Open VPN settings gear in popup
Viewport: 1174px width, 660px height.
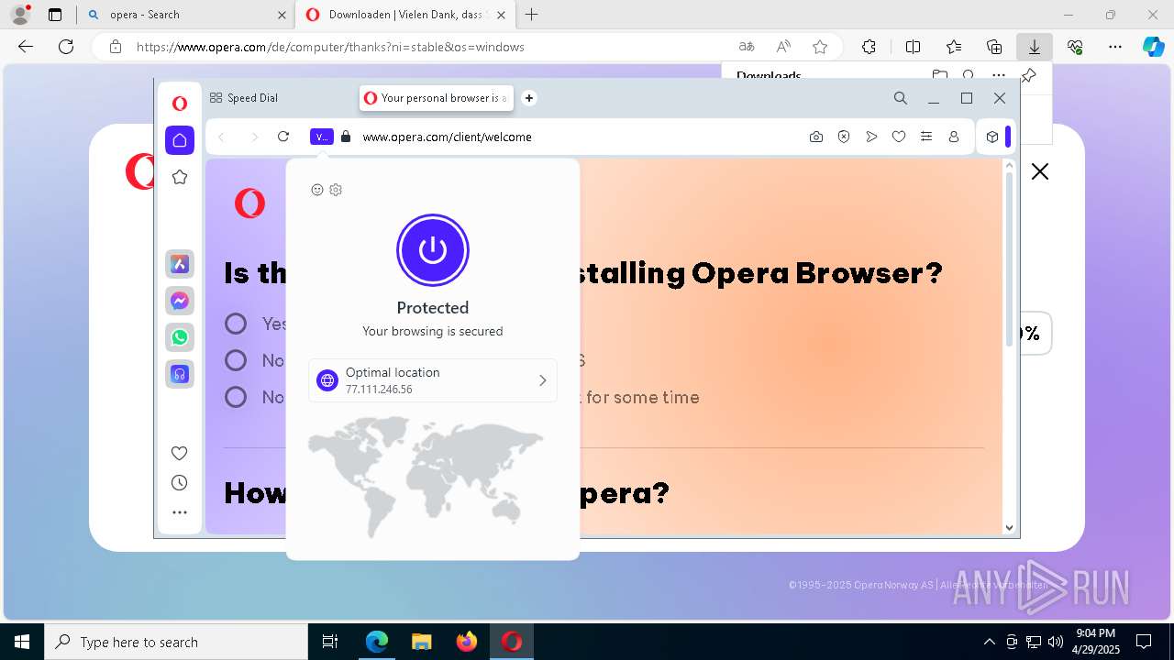click(336, 190)
